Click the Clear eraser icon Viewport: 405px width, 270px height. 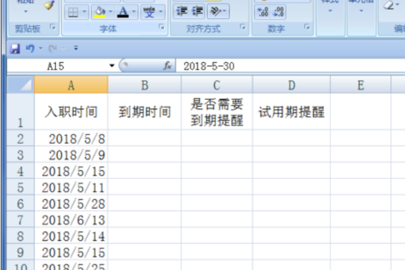pos(389,5)
